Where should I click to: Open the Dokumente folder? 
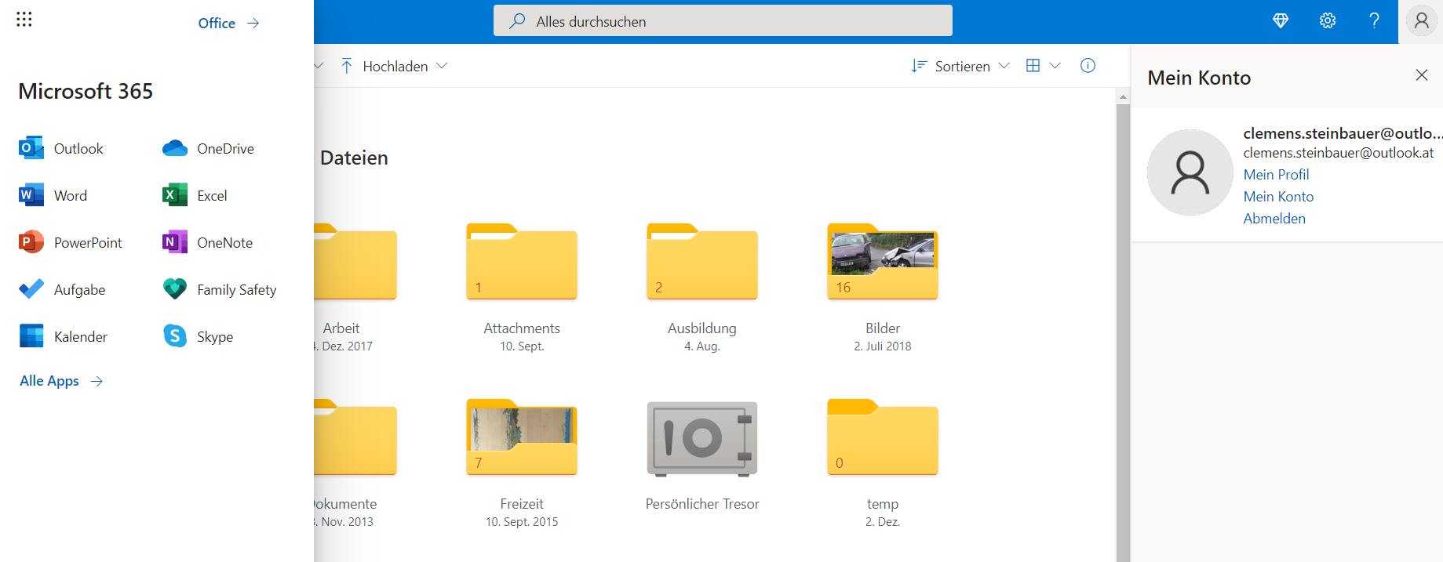pos(355,437)
